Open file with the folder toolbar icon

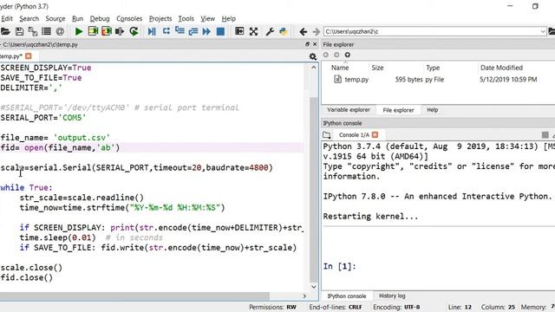click(5, 31)
